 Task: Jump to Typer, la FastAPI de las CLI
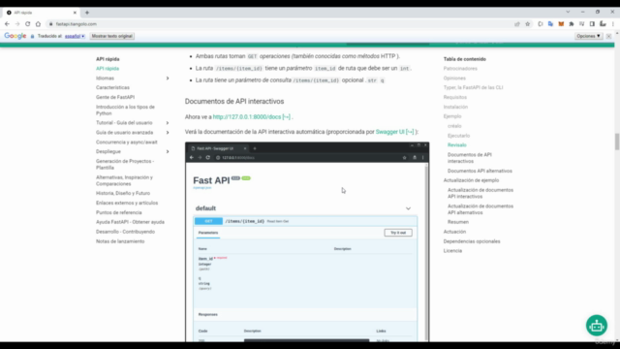pyautogui.click(x=473, y=87)
